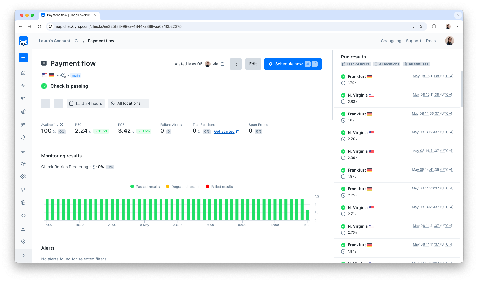The height and width of the screenshot is (282, 478).
Task: Create a new check with the plus icon
Action: 23,57
